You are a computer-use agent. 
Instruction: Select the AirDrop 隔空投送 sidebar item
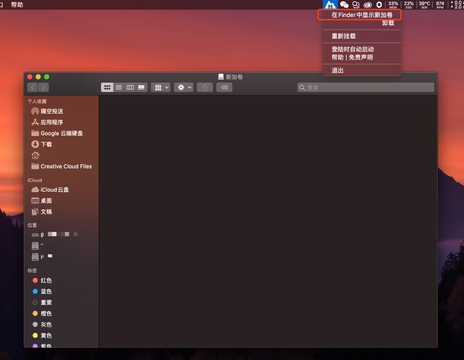(x=49, y=111)
